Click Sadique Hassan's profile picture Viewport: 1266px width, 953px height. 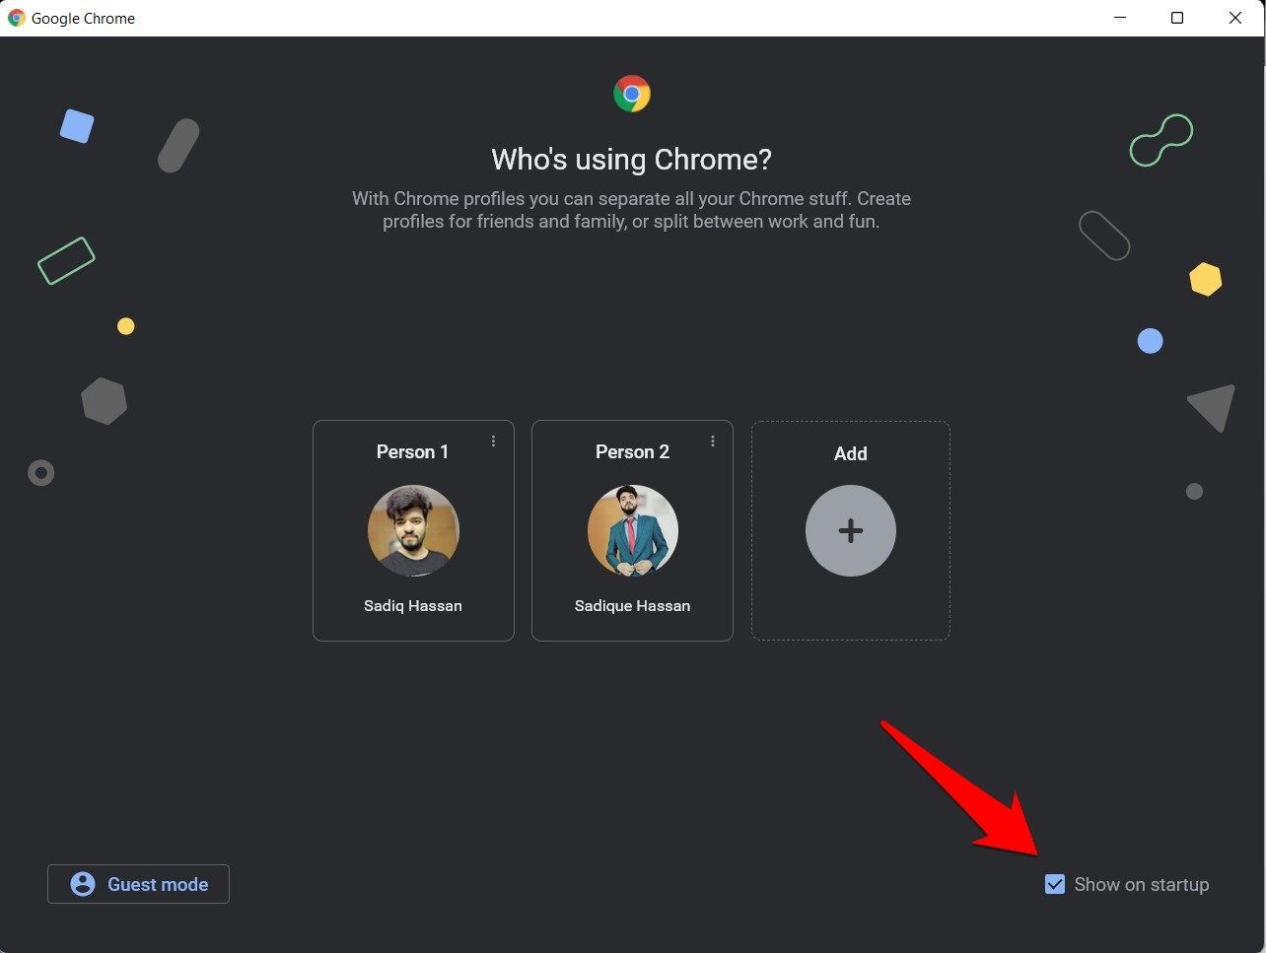632,530
